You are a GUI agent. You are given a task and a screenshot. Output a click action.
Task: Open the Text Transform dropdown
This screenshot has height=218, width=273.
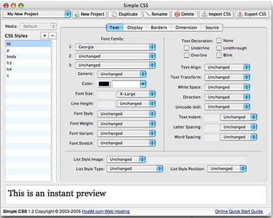227,78
